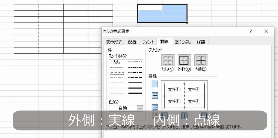The width and height of the screenshot is (278, 138).
Task: Toggle the bottom border button
Action: point(155,107)
